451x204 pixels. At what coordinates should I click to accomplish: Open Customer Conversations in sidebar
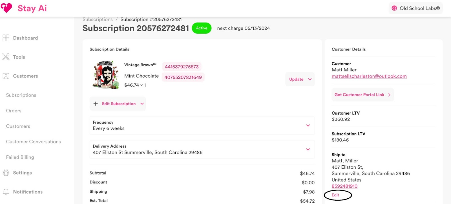pos(33,142)
